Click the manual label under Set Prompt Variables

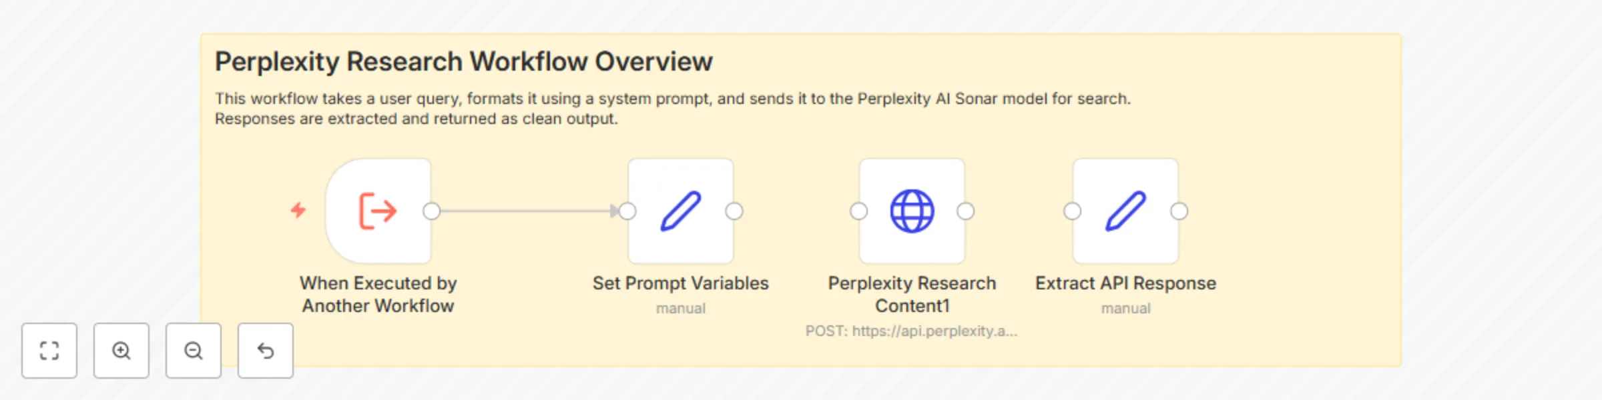(x=681, y=308)
